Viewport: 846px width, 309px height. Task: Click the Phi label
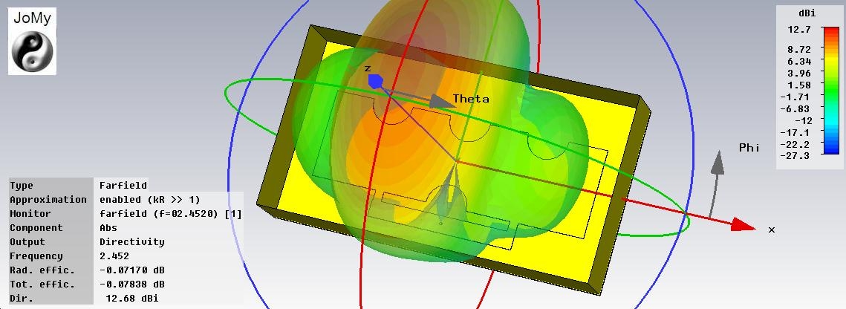point(749,147)
